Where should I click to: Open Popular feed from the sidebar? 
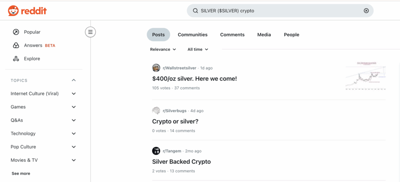coord(32,32)
